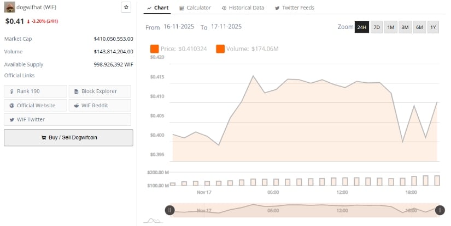This screenshot has height=226, width=451.
Task: Select the 24H zoom range
Action: point(362,27)
